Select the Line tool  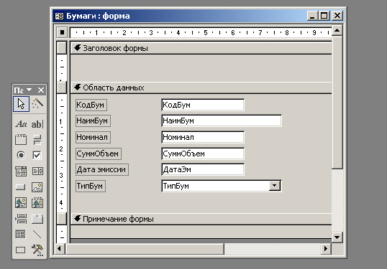tap(37, 234)
